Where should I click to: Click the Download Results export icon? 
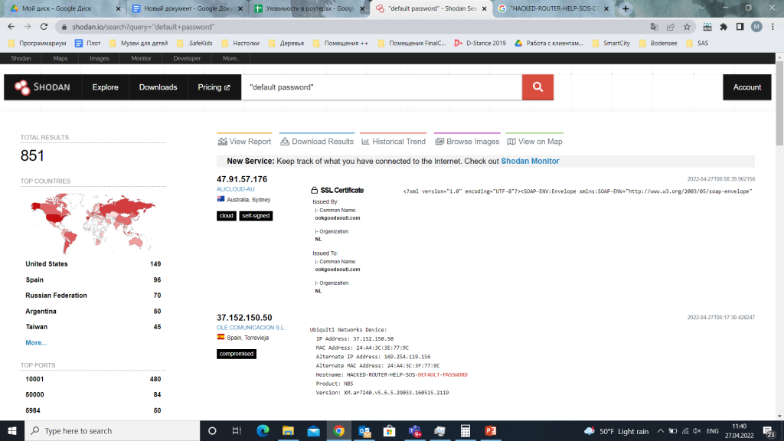click(285, 141)
